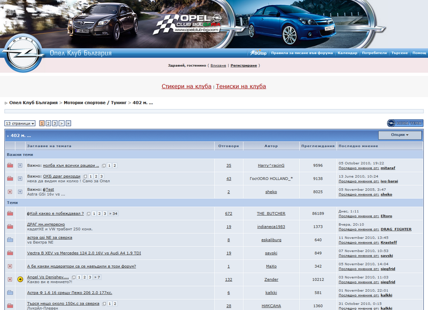
Task: Go to 'Опел Клуб България' breadcrumb link
Action: click(x=33, y=103)
